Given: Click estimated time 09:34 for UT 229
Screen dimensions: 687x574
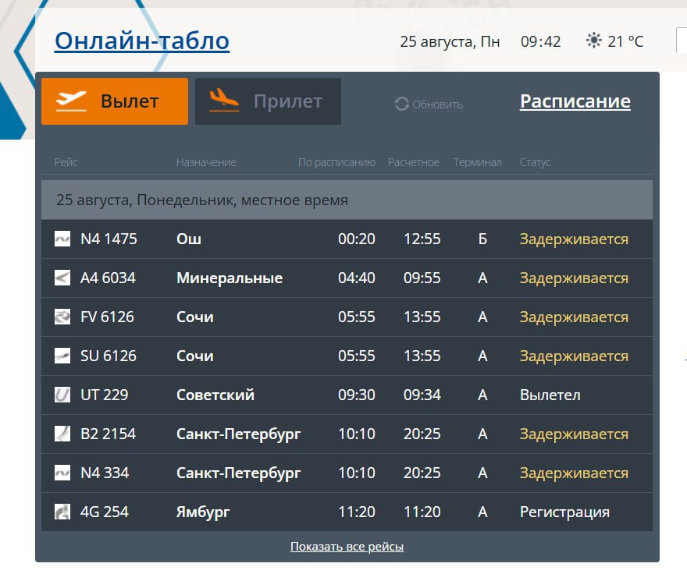Looking at the screenshot, I should 422,395.
